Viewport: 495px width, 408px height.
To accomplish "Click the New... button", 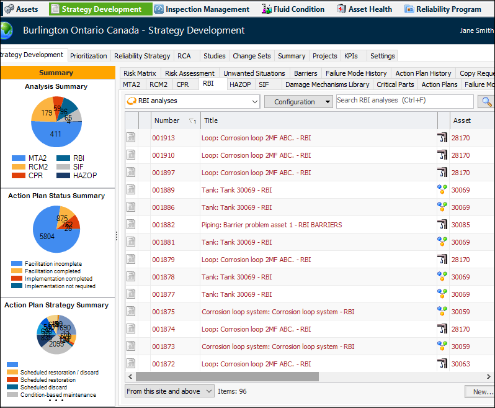I will point(481,391).
